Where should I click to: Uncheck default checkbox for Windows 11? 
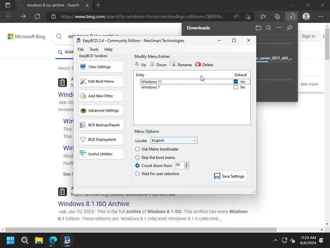pos(236,82)
